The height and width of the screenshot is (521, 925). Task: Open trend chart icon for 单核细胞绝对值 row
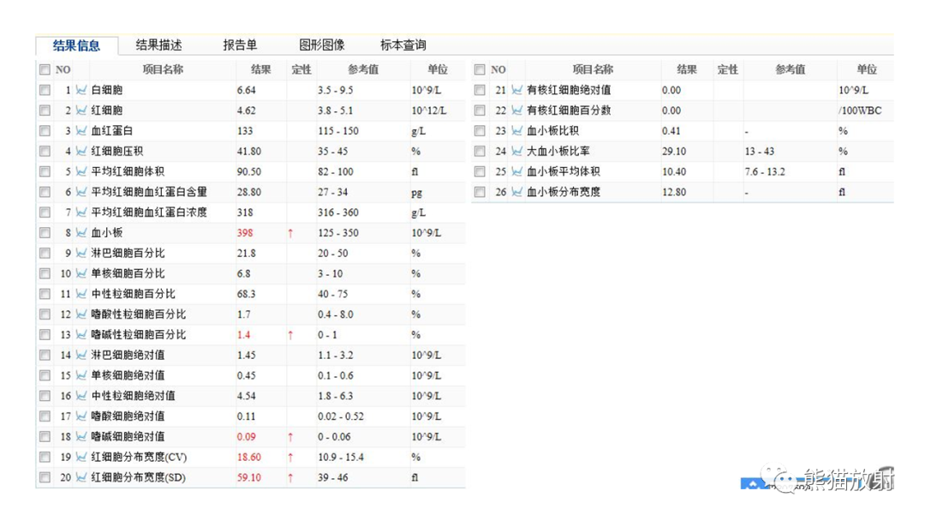point(81,374)
